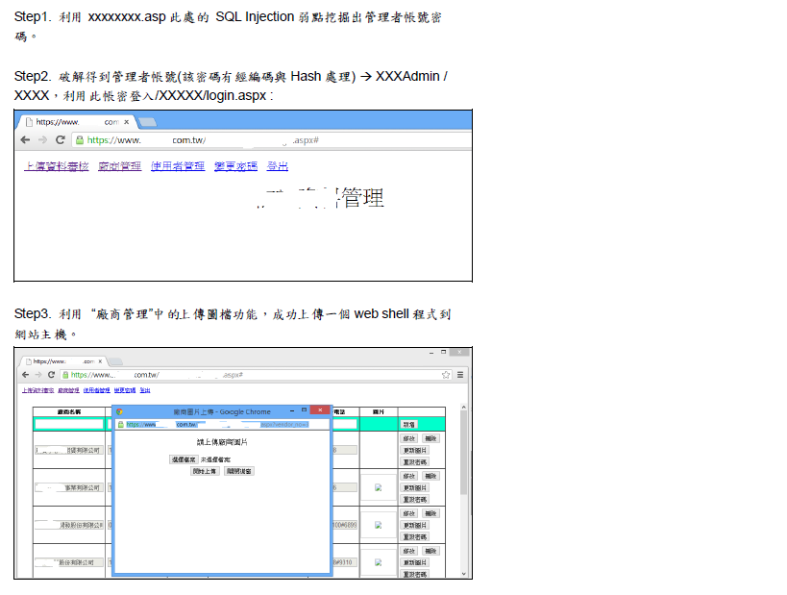Click the reload icon in the upper browser
Screen dimensions: 787x595
[x=61, y=139]
